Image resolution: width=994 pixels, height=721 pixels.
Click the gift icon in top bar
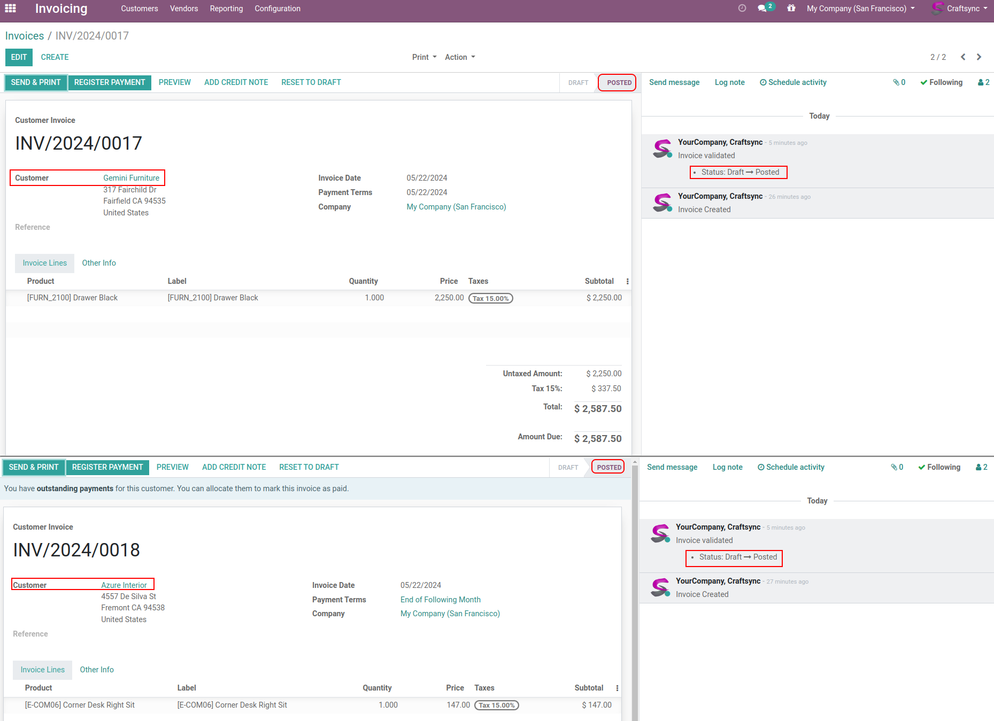coord(791,8)
